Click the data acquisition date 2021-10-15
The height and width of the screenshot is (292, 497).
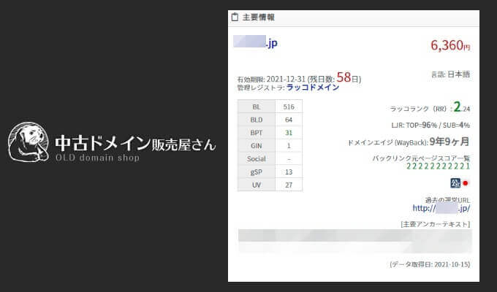coord(452,264)
